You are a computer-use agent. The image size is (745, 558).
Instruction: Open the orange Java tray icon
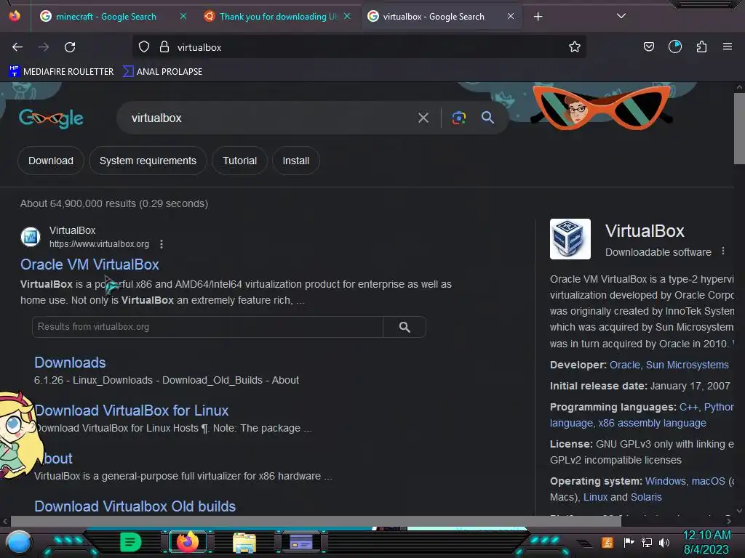pyautogui.click(x=607, y=542)
